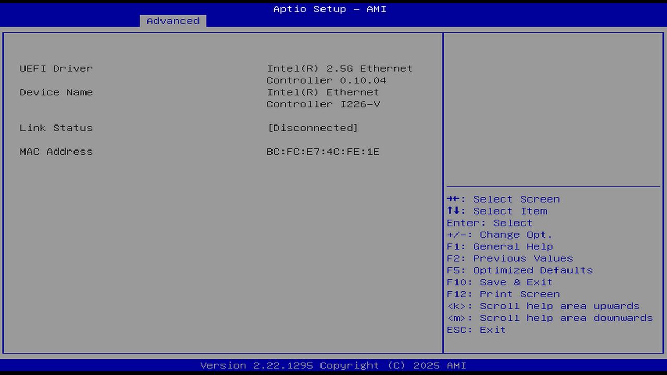Viewport: 667px width, 375px height.
Task: Click the 'Select Item' help line
Action: pyautogui.click(x=497, y=211)
